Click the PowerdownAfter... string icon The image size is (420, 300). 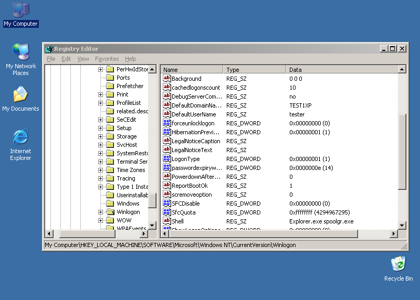coord(166,177)
